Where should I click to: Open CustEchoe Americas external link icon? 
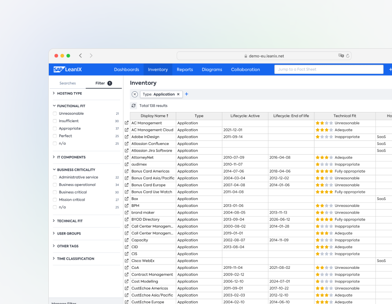click(x=127, y=288)
